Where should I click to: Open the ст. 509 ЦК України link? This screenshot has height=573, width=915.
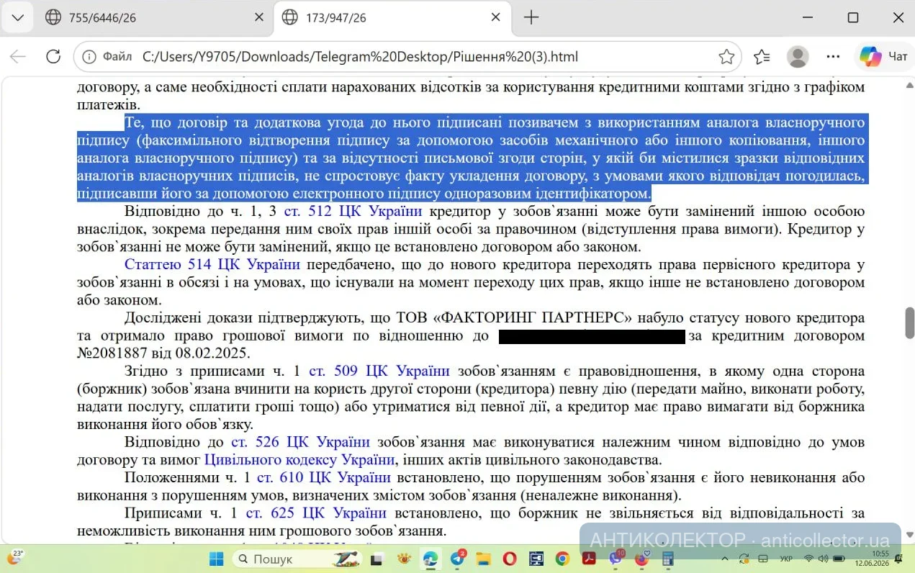tap(379, 371)
